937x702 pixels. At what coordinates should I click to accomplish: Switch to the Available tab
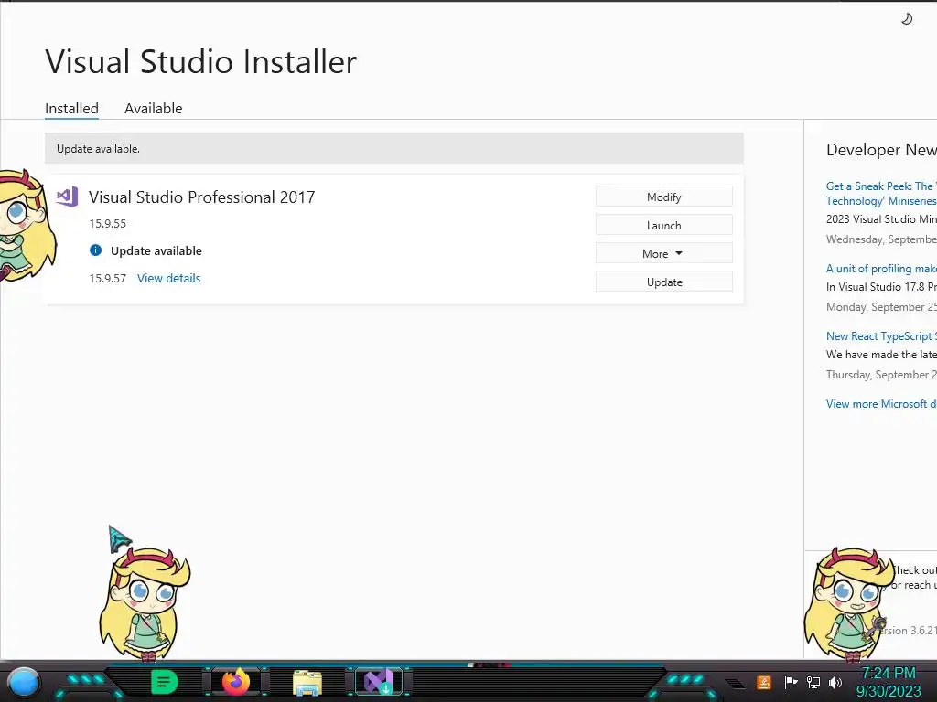153,108
